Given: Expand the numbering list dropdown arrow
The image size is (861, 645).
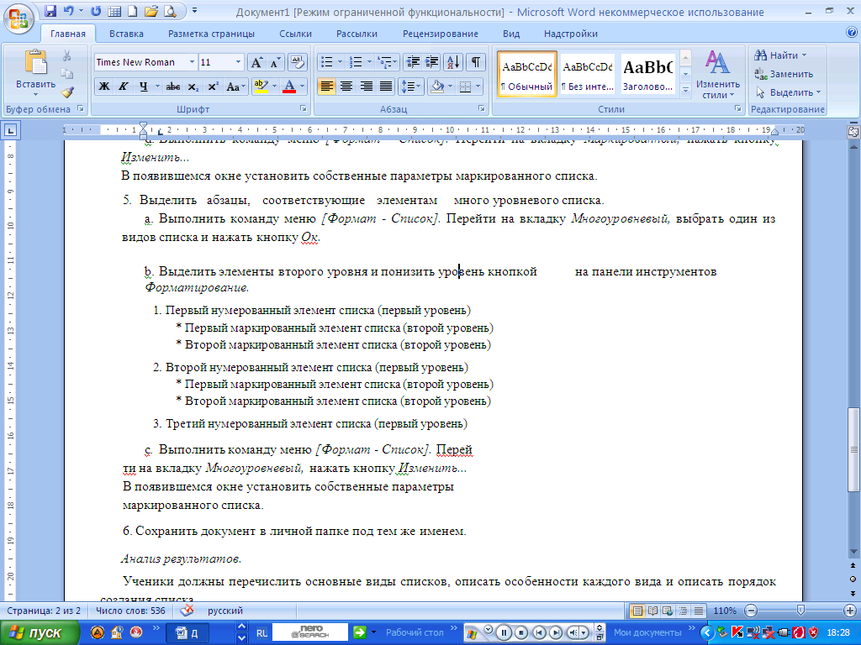Looking at the screenshot, I should pos(369,62).
